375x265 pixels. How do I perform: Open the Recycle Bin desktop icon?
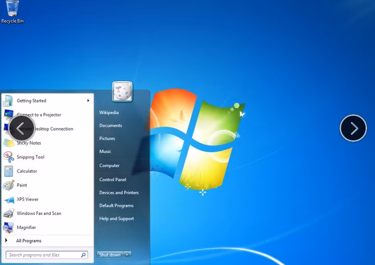(12, 12)
